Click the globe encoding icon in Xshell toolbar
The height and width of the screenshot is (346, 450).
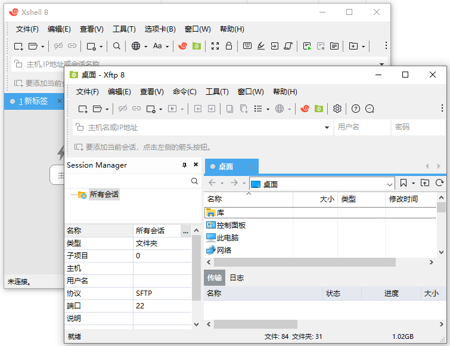[x=136, y=46]
